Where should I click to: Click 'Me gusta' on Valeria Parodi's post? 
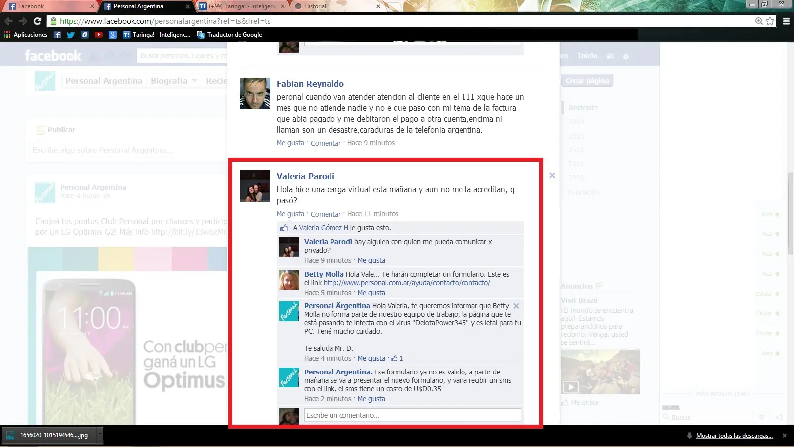290,214
